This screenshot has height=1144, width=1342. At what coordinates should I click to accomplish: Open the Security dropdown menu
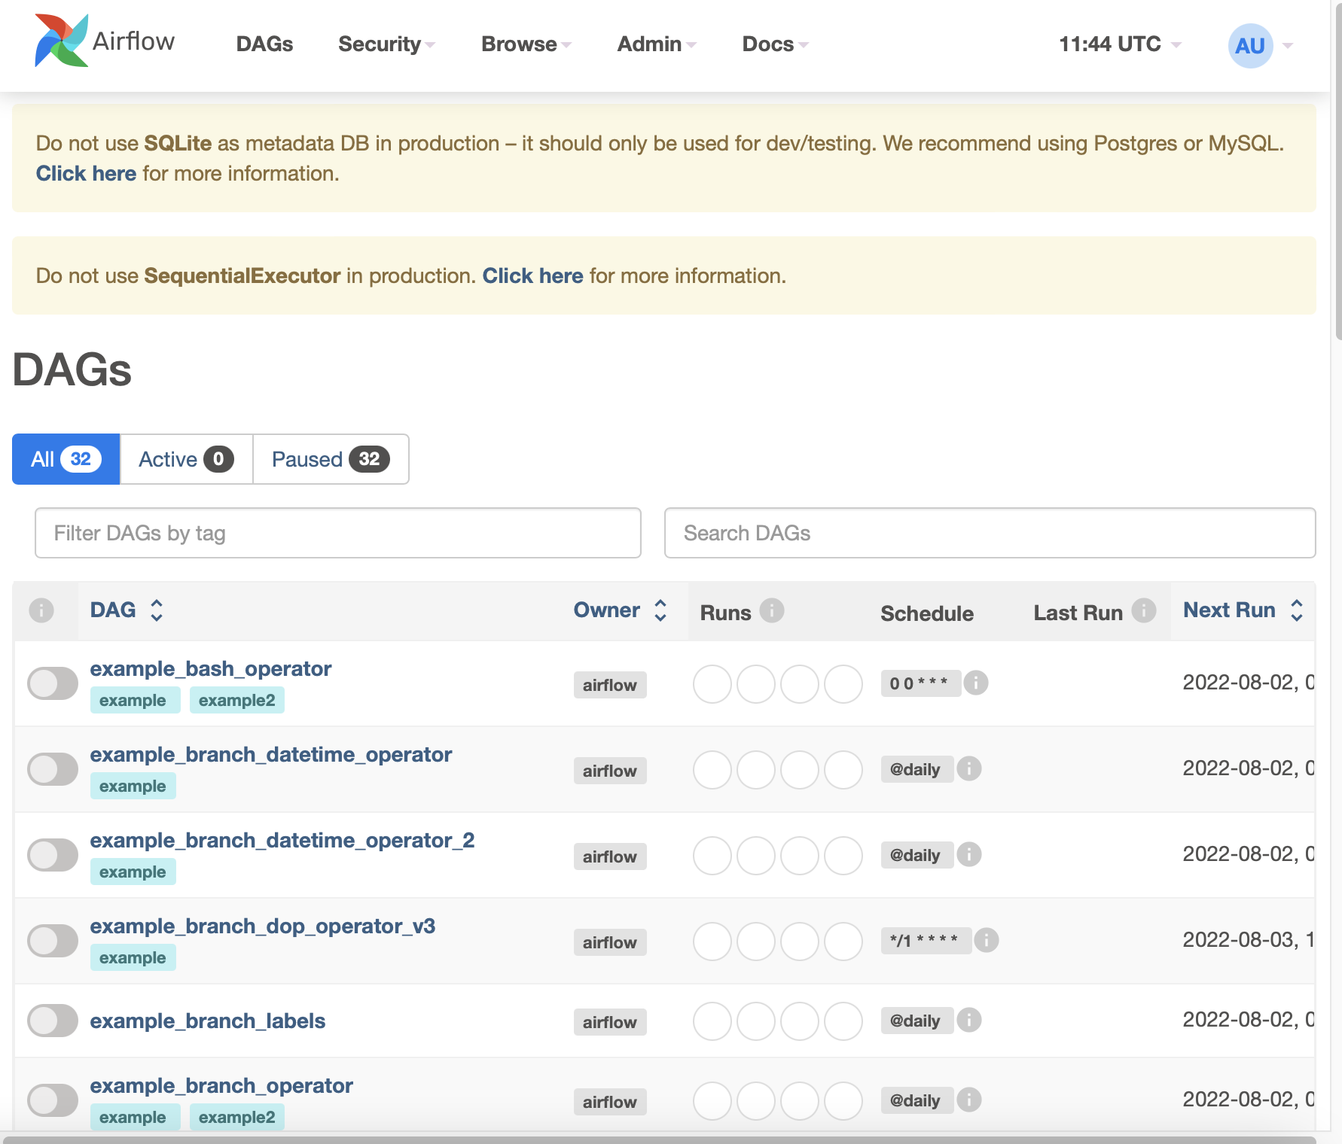click(386, 44)
